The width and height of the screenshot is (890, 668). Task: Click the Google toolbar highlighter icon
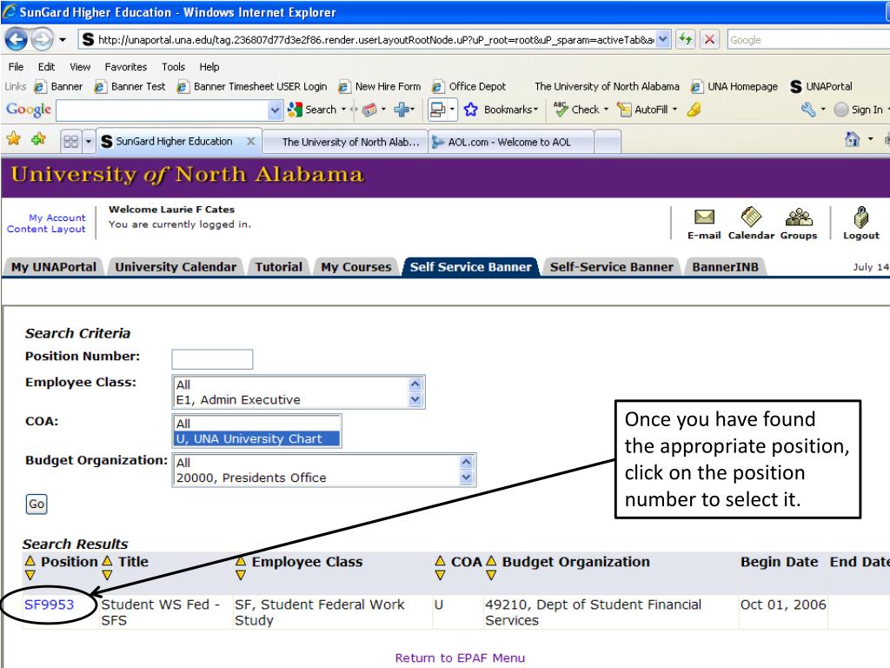coord(694,110)
